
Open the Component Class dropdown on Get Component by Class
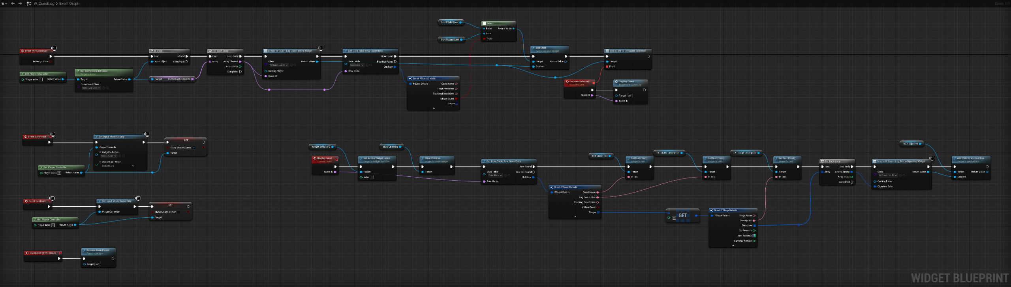91,88
